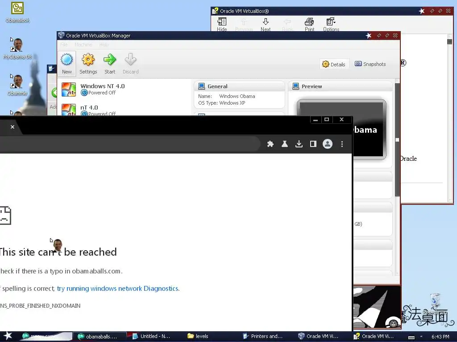Image resolution: width=457 pixels, height=342 pixels.
Task: Open the Help menu in VirtualBox Manager
Action: tap(104, 45)
